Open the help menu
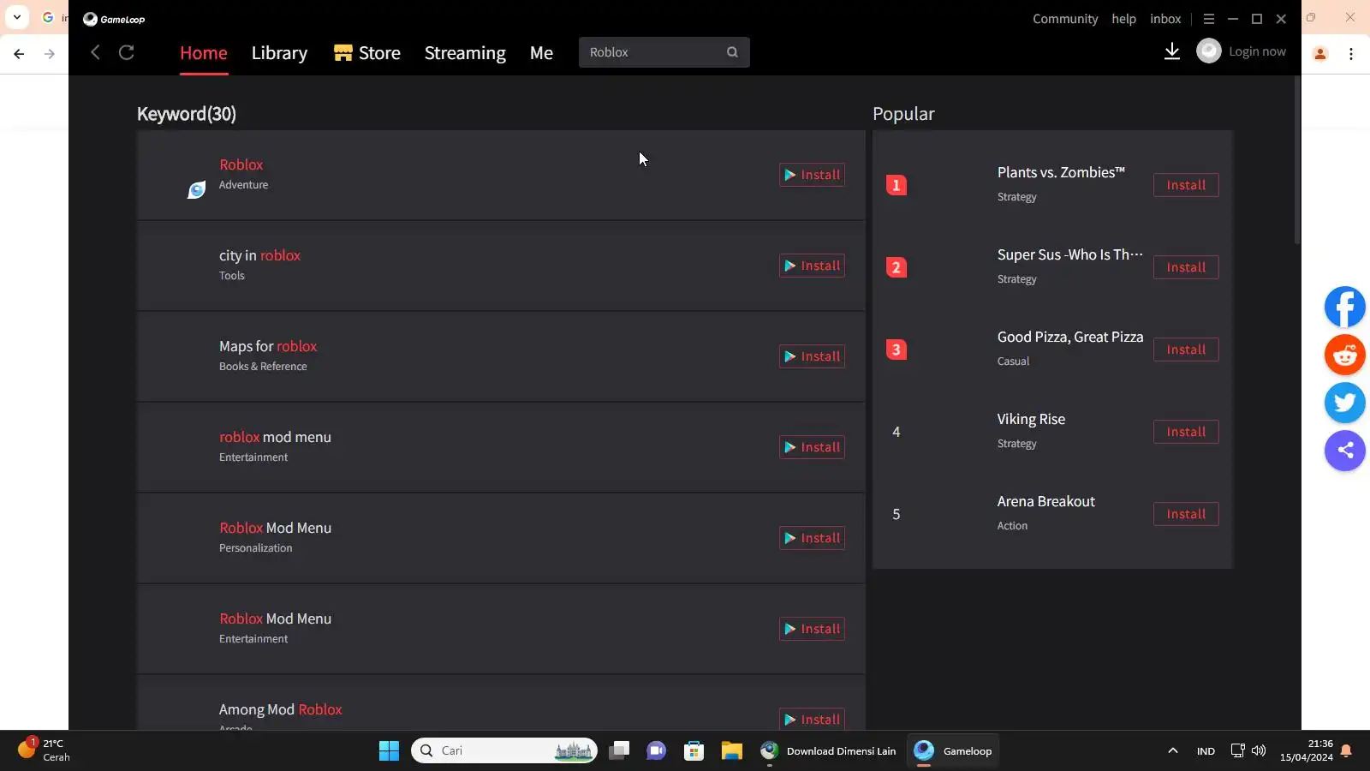This screenshot has height=771, width=1370. point(1124,19)
